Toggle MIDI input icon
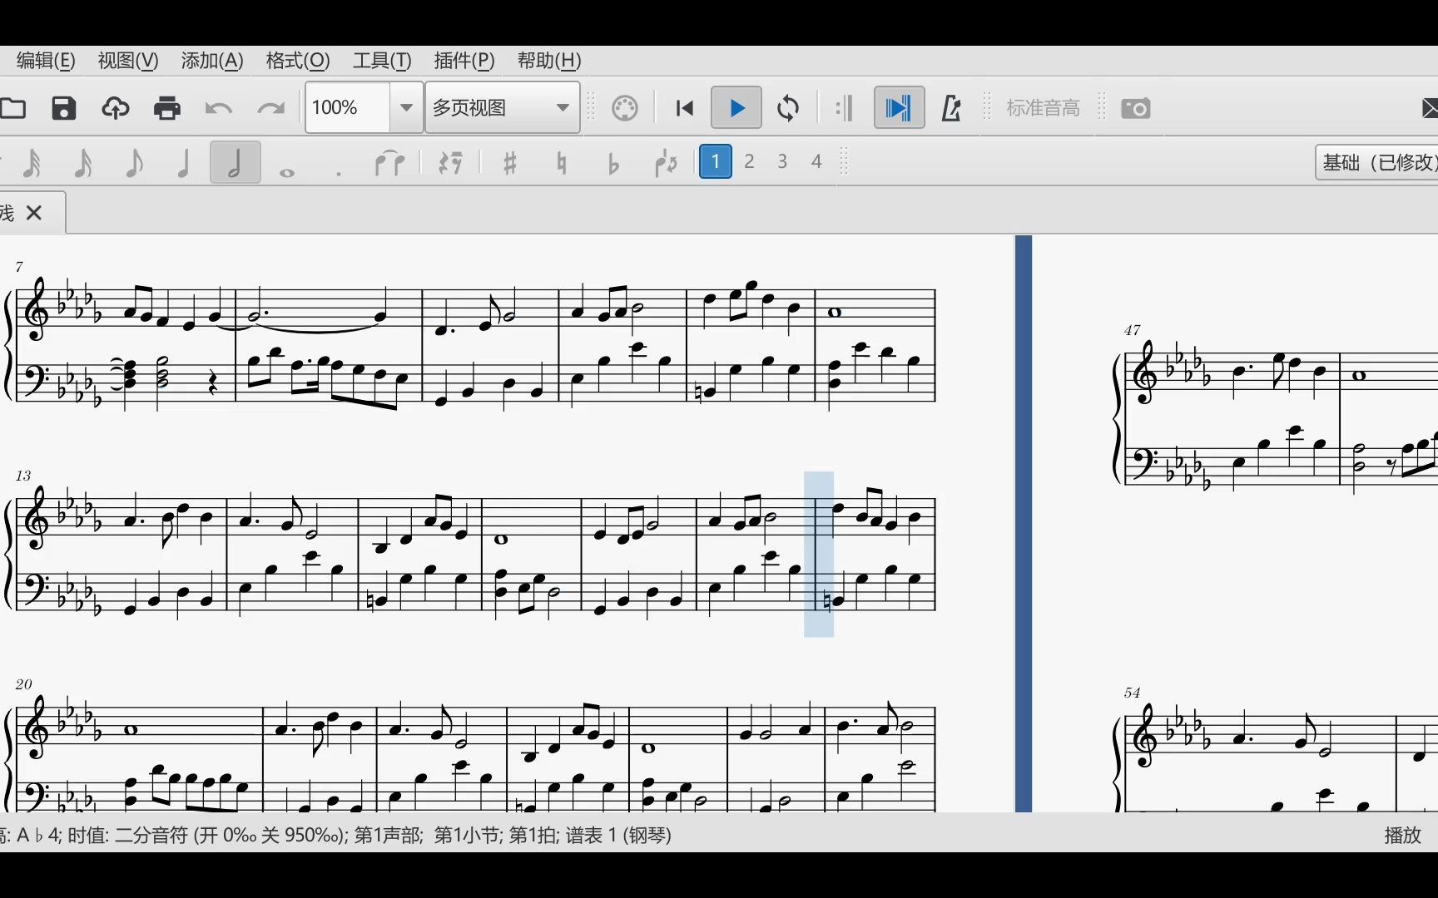The width and height of the screenshot is (1438, 898). click(x=625, y=108)
